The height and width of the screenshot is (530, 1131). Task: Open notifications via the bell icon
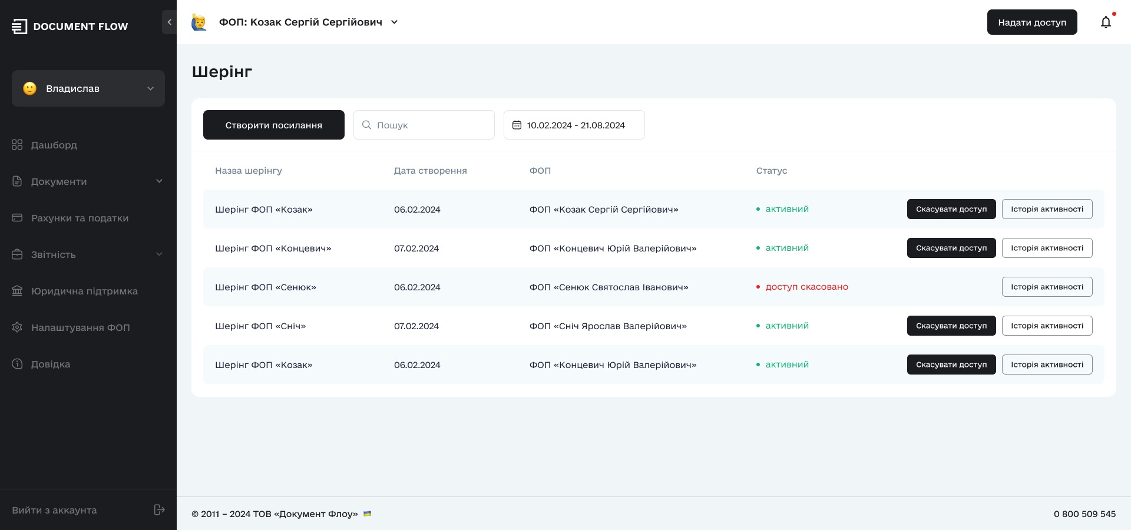click(x=1106, y=22)
